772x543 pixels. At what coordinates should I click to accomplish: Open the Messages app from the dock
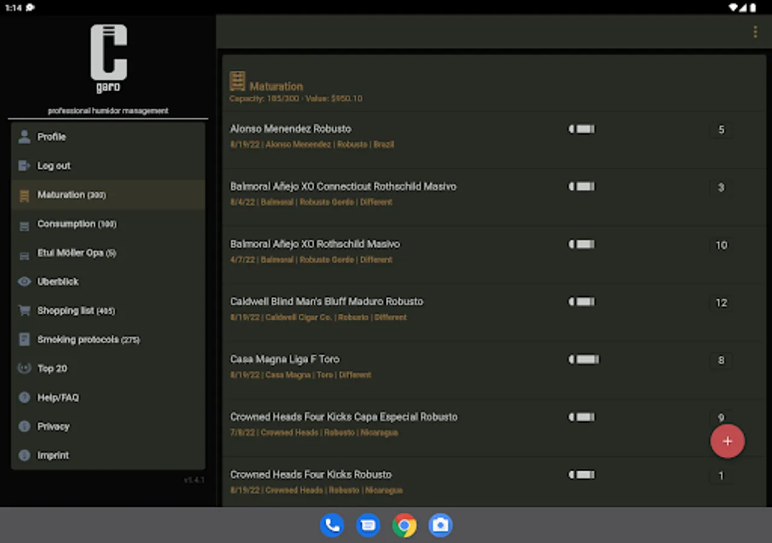tap(368, 525)
